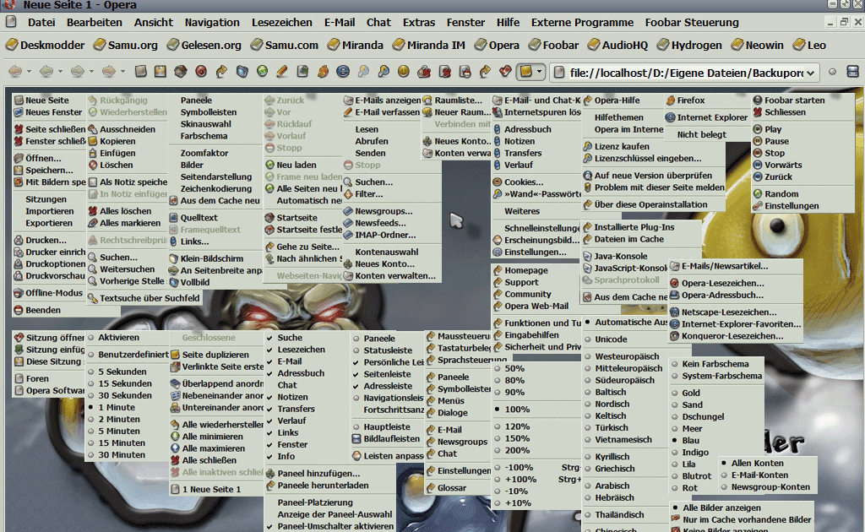Click the scissors icon beside Ausschneiden
The width and height of the screenshot is (865, 532).
pos(93,129)
